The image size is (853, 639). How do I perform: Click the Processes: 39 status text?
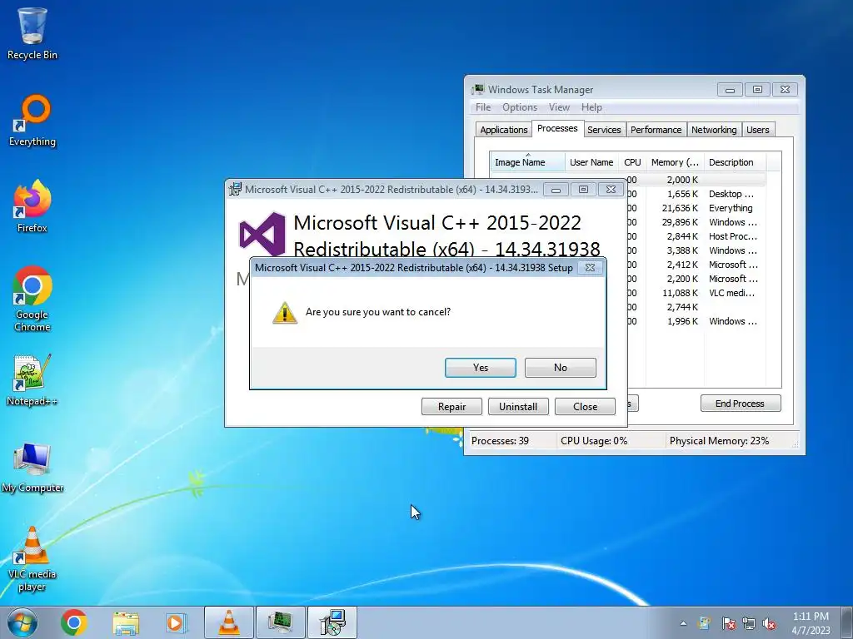click(500, 441)
